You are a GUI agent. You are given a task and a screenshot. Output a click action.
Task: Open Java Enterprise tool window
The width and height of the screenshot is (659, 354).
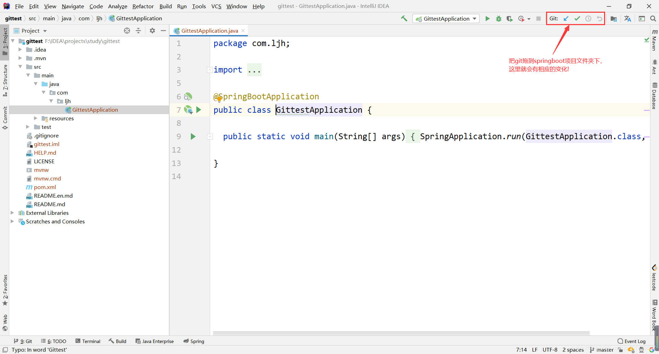tap(155, 341)
